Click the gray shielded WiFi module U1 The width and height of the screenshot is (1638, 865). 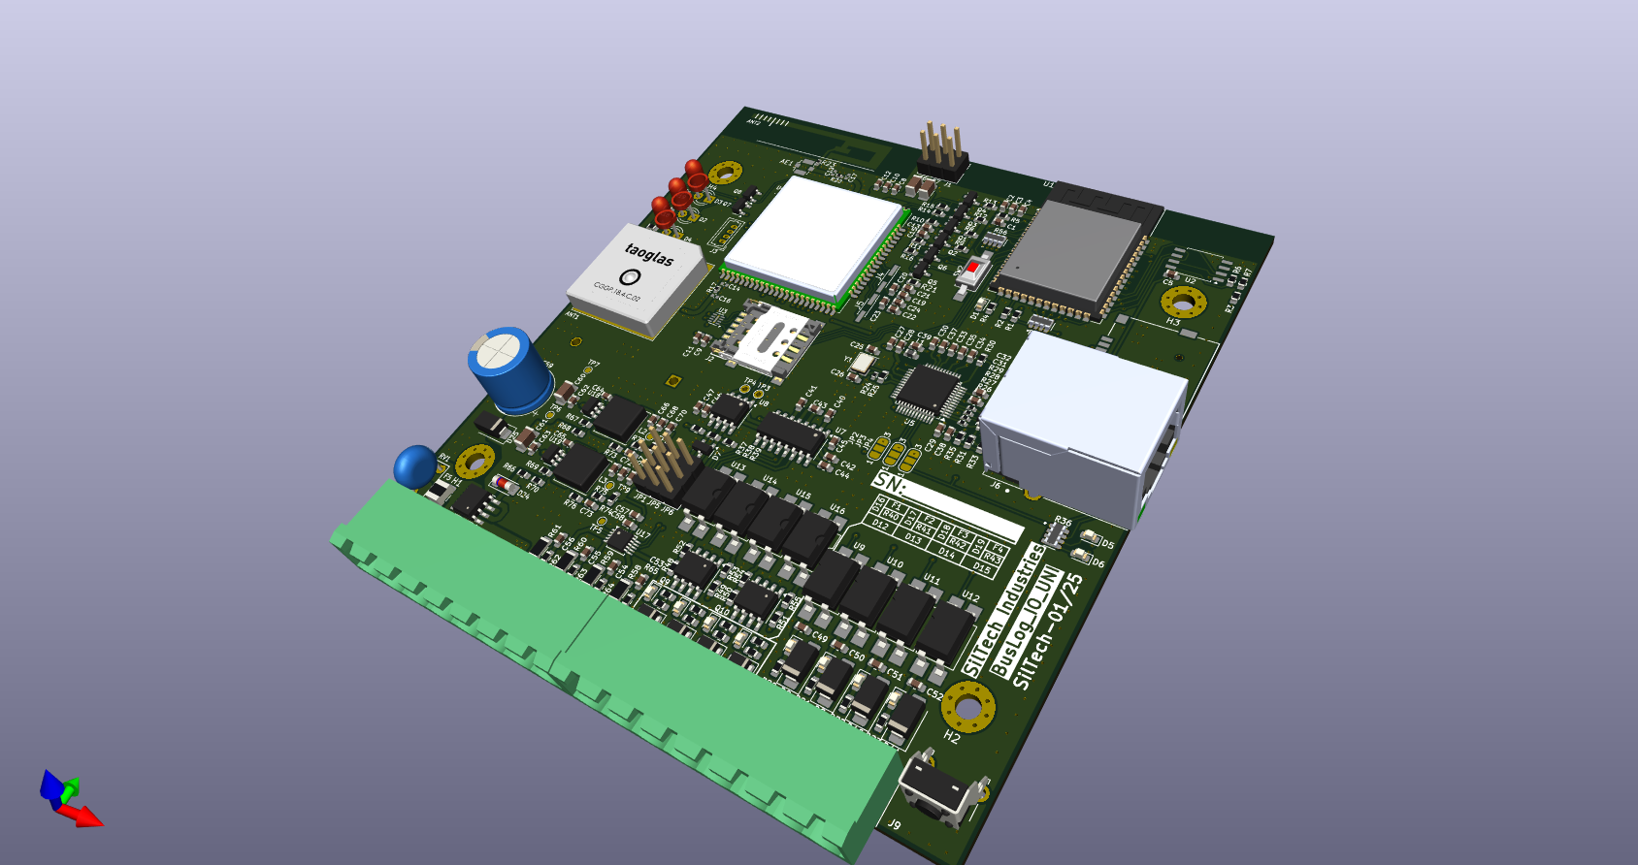click(1073, 252)
